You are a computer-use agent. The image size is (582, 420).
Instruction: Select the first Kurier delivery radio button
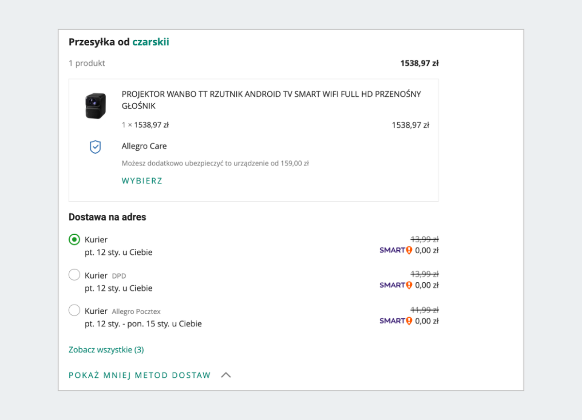pyautogui.click(x=74, y=240)
